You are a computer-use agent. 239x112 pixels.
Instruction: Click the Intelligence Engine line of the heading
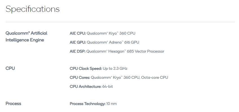click(x=25, y=40)
